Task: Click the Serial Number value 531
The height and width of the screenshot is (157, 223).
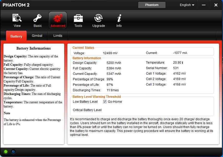Action: [x=176, y=68]
